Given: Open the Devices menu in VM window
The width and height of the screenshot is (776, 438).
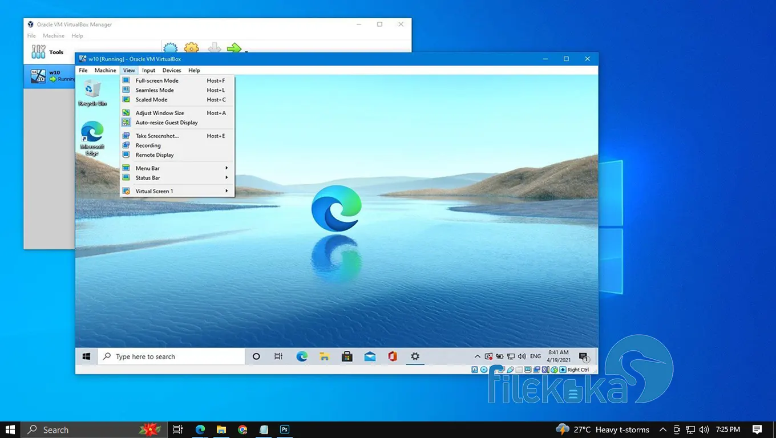Looking at the screenshot, I should point(172,70).
